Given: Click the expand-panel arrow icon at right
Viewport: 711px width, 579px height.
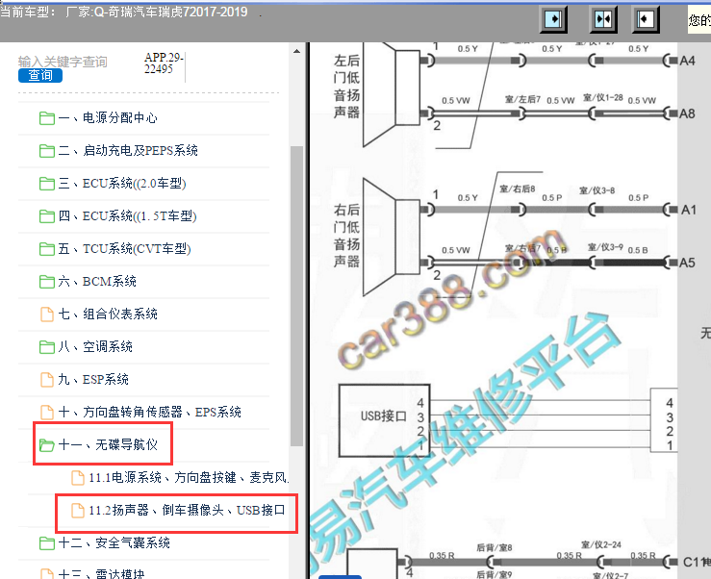Looking at the screenshot, I should coord(646,19).
